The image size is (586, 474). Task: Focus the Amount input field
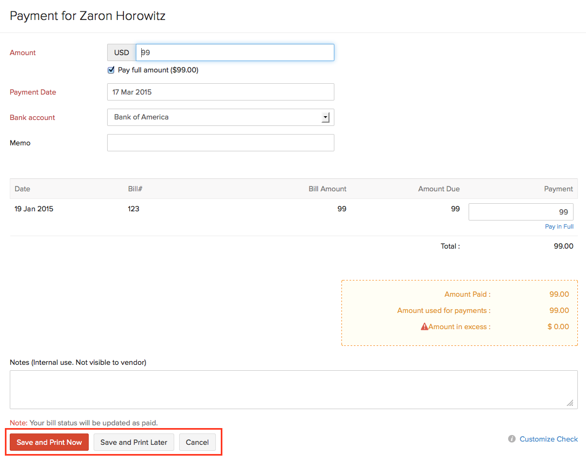235,52
